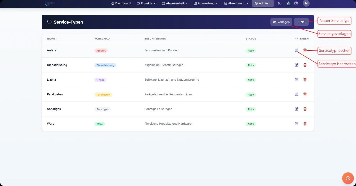
Task: Click the Service-Typen page title
Action: coord(68,22)
